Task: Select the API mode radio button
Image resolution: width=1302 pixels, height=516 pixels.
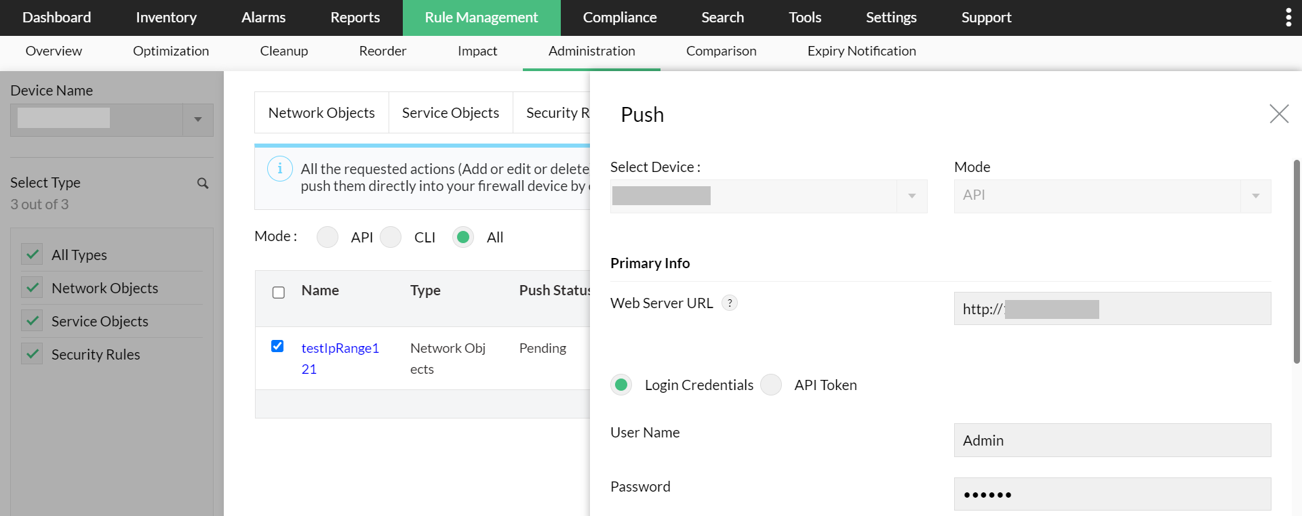Action: [328, 237]
